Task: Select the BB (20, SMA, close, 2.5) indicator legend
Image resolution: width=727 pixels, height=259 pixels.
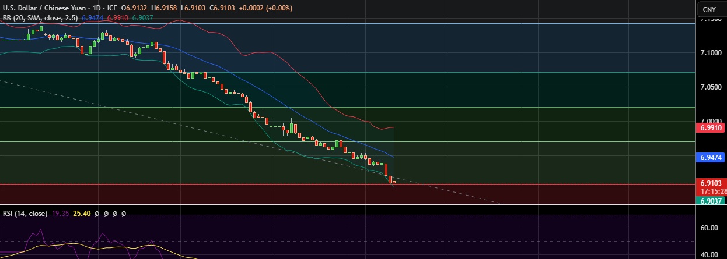Action: tap(40, 18)
